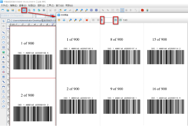
Task: Open the 查看(V) menu
Action: (x=23, y=5)
